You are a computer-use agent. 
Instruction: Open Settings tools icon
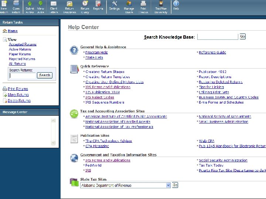115,3
